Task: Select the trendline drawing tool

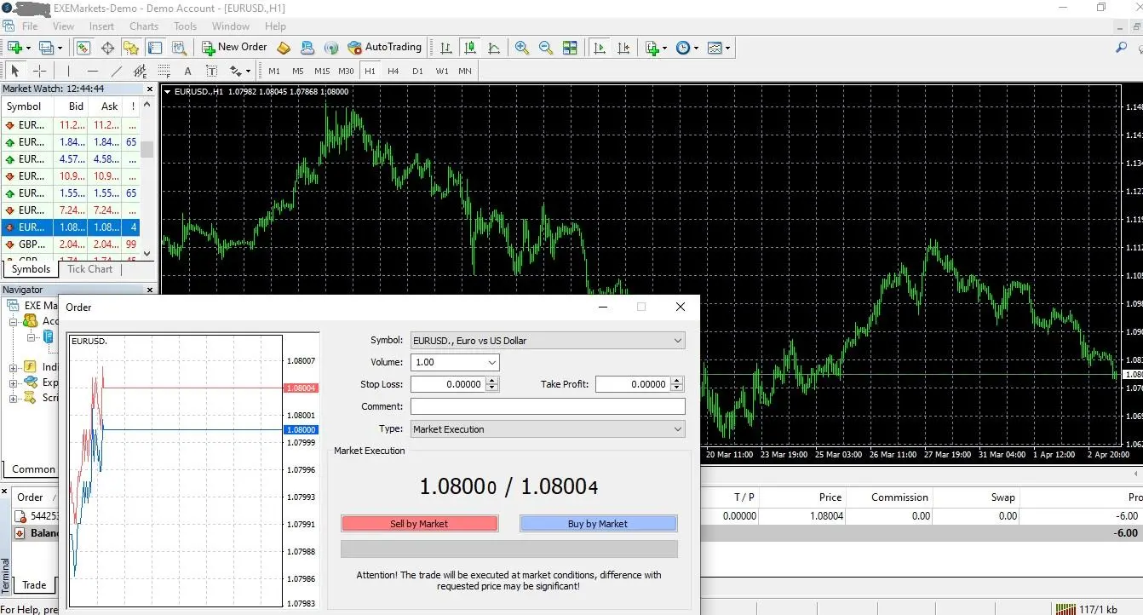Action: pos(117,71)
